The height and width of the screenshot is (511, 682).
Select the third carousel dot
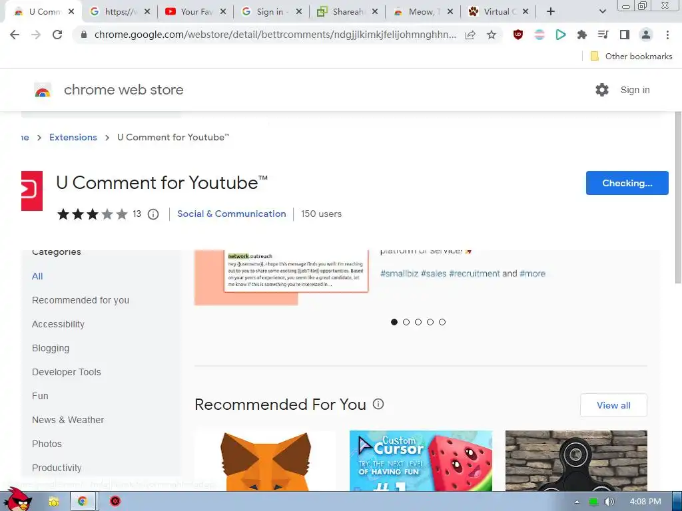point(418,322)
